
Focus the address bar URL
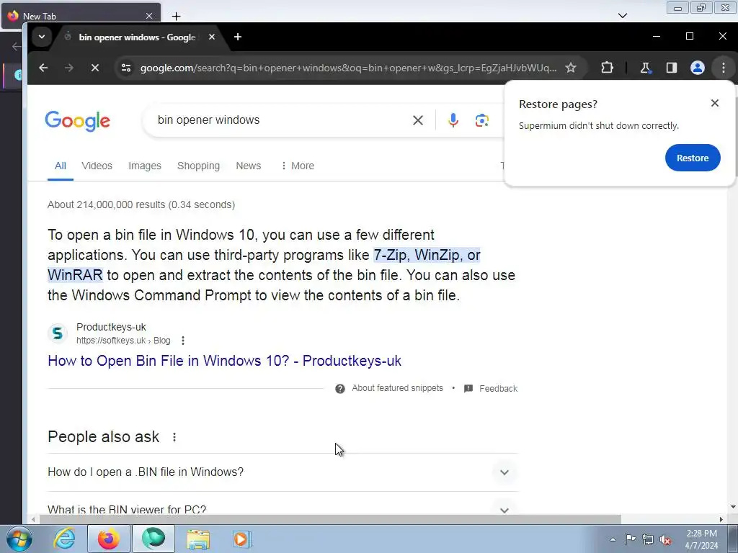(348, 68)
